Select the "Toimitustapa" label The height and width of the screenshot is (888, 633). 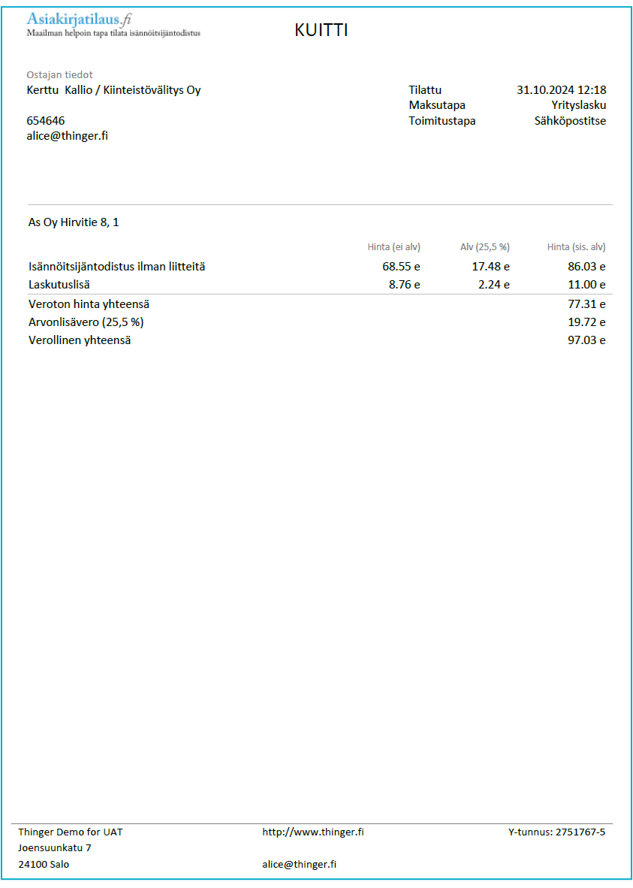coord(442,121)
